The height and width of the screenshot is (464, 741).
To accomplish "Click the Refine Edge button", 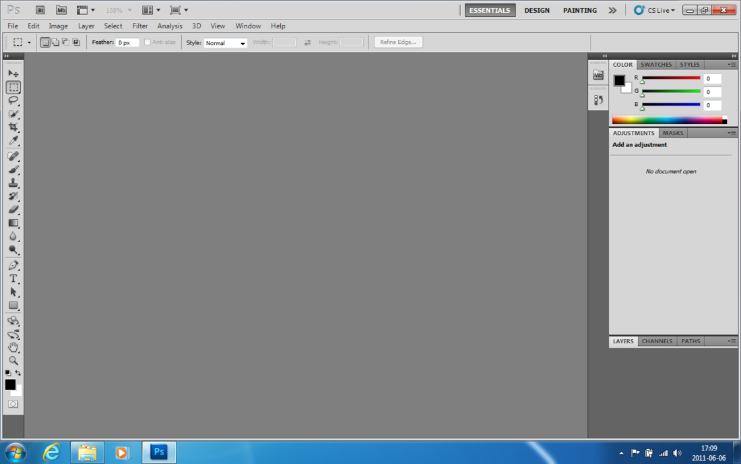I will 398,42.
